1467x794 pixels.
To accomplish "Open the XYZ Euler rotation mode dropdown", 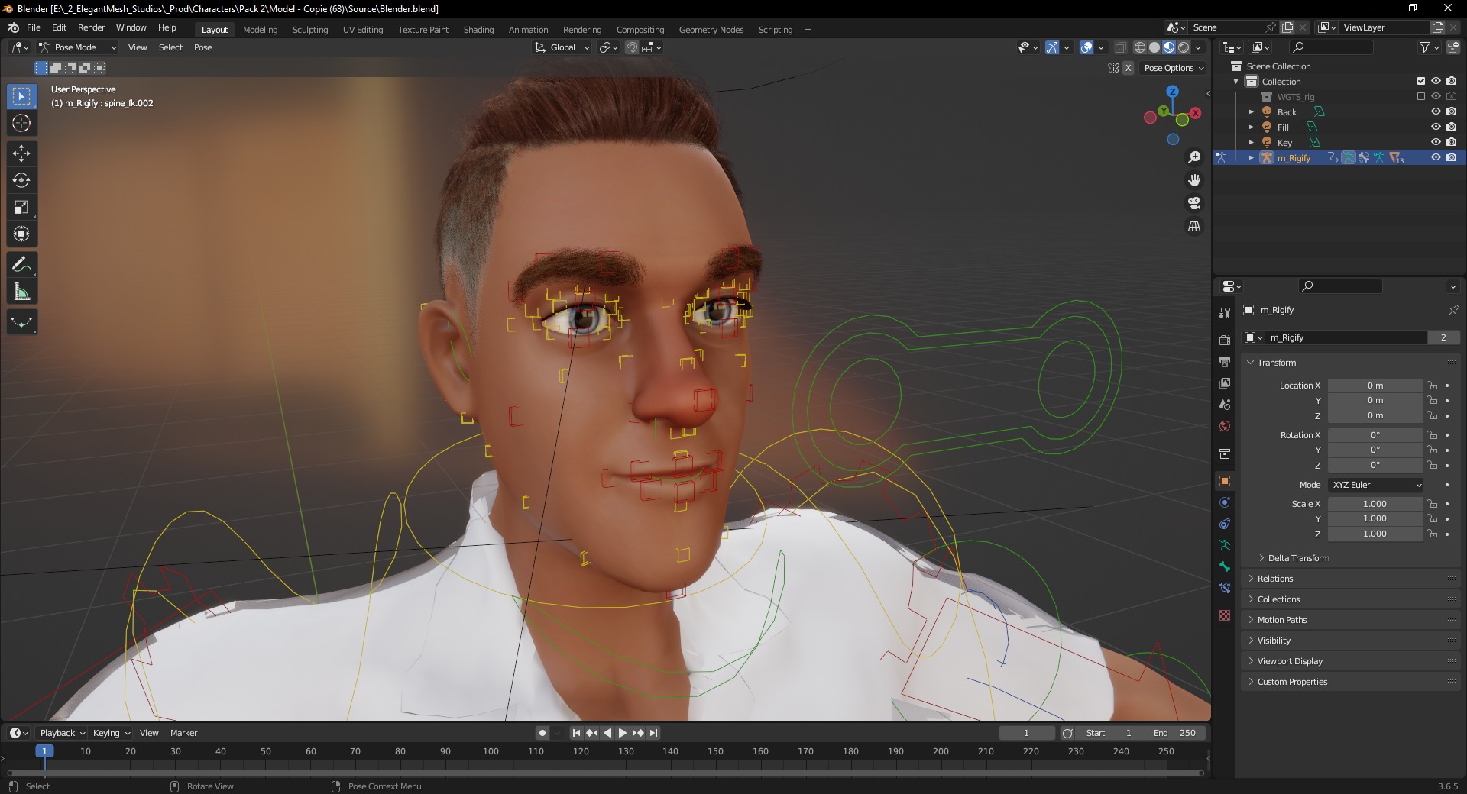I will pos(1376,485).
